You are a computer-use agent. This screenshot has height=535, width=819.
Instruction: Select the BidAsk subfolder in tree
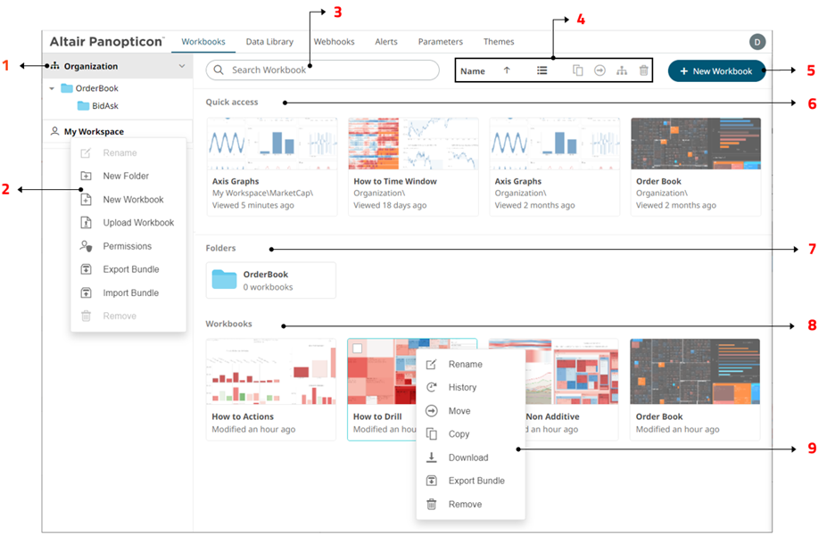[98, 105]
